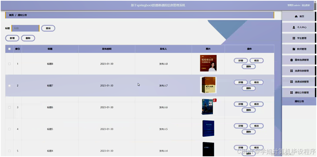
Task: Check the checkbox for row 标题6
Action: [x=9, y=107]
